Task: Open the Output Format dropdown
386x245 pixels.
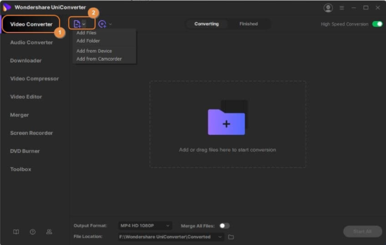Action: (145, 225)
